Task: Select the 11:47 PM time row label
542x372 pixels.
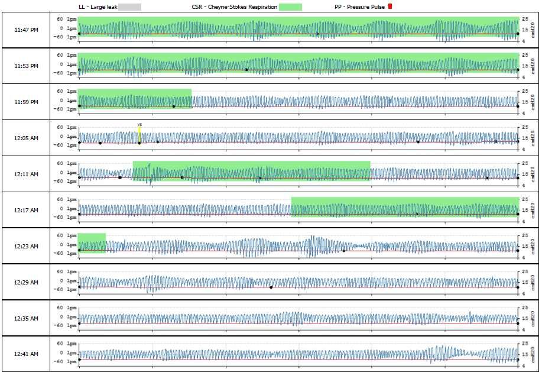Action: coord(26,30)
